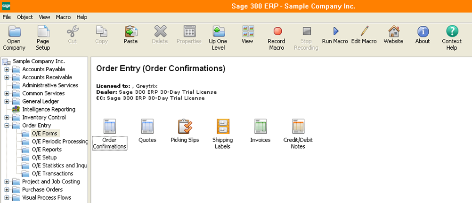The width and height of the screenshot is (472, 203).
Task: Select General Ledger in the tree
Action: click(x=41, y=101)
